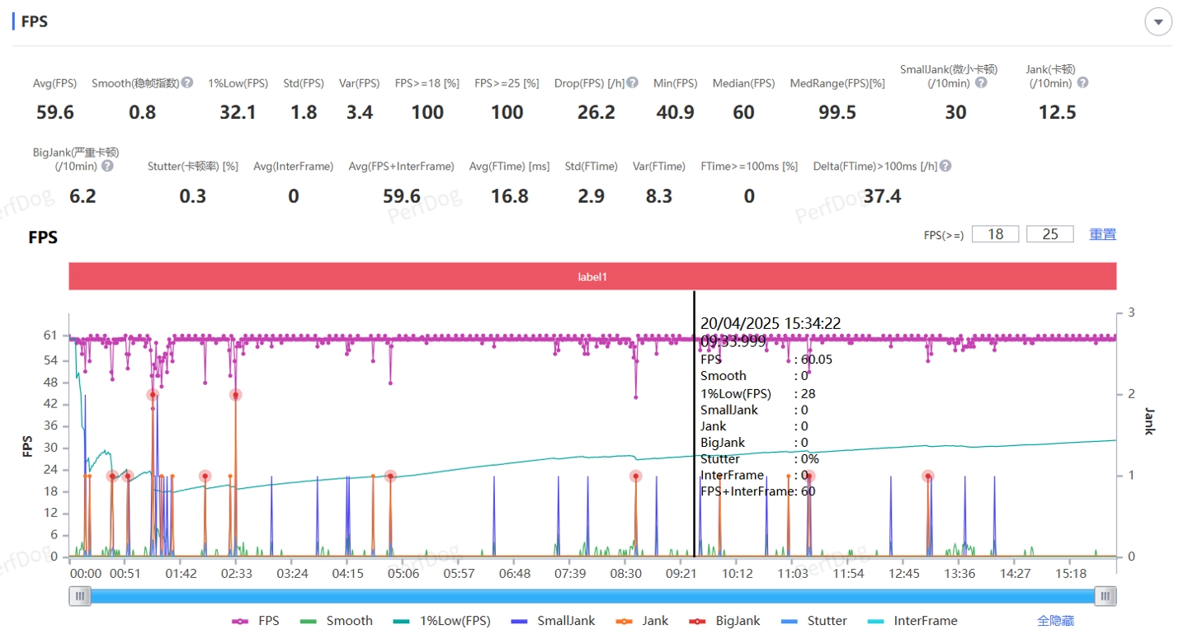Toggle Stutter series in legend
This screenshot has height=634, width=1188.
coord(816,621)
